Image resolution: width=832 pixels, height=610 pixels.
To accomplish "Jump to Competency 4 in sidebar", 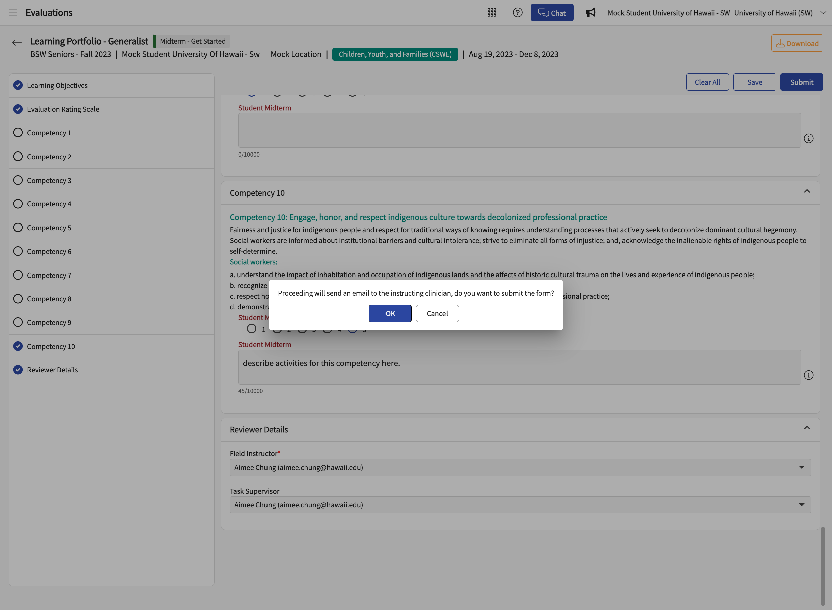I will coord(112,204).
